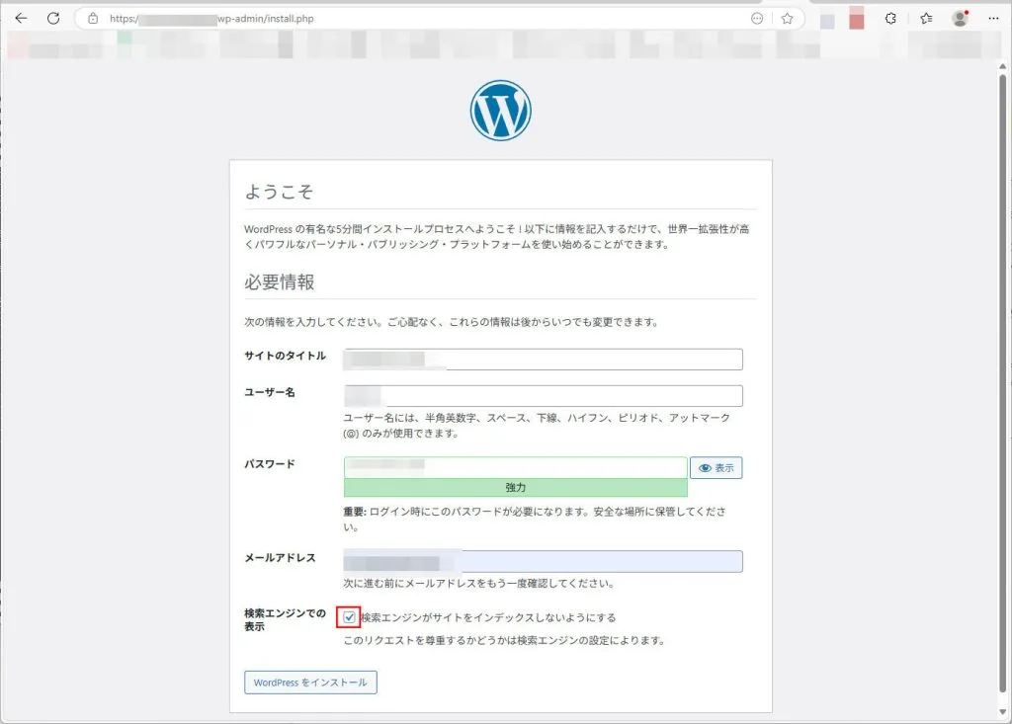Open the Favorites list icon
Screen dimensions: 1012x724
pyautogui.click(x=926, y=18)
